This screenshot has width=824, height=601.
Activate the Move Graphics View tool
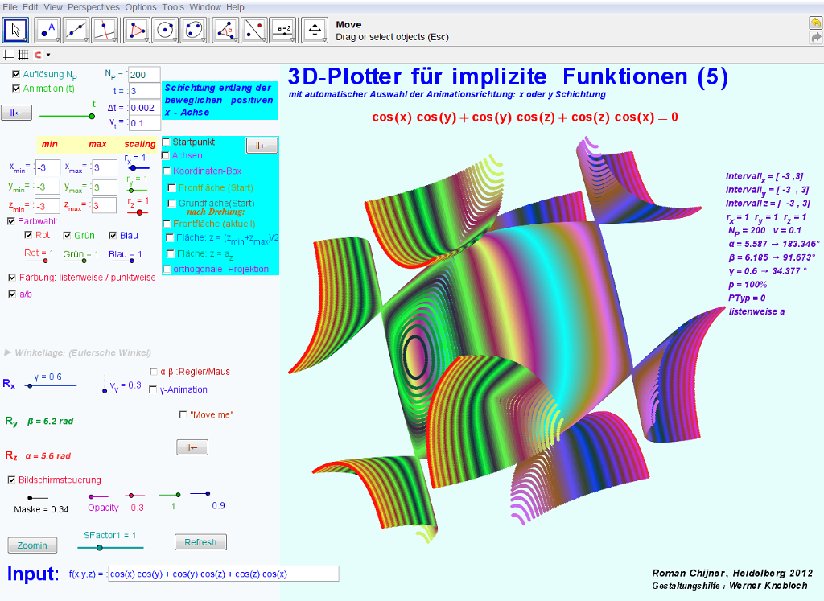click(315, 30)
